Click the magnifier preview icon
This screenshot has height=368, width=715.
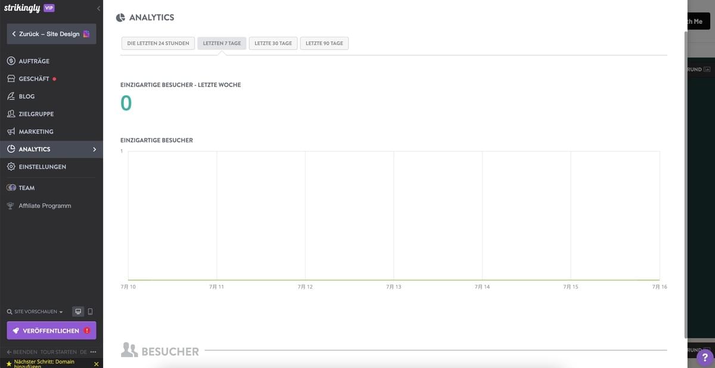click(10, 312)
